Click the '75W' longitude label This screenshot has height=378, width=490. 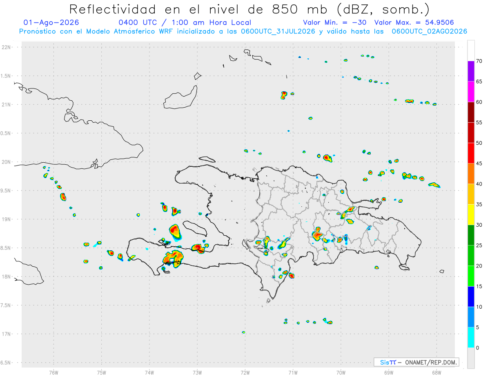pos(102,373)
